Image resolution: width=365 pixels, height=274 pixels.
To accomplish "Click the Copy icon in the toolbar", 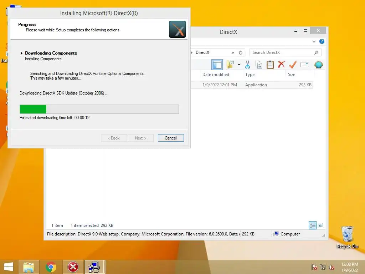I will (259, 65).
